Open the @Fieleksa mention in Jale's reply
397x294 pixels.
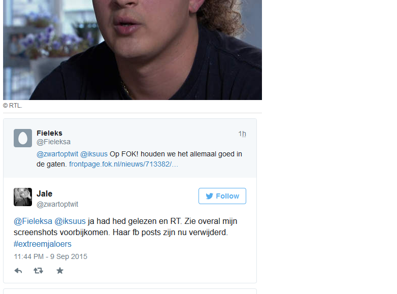tap(33, 221)
